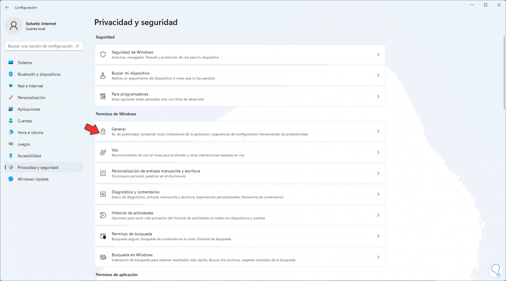This screenshot has width=506, height=281.
Task: Open the Sistema section in sidebar
Action: click(25, 63)
